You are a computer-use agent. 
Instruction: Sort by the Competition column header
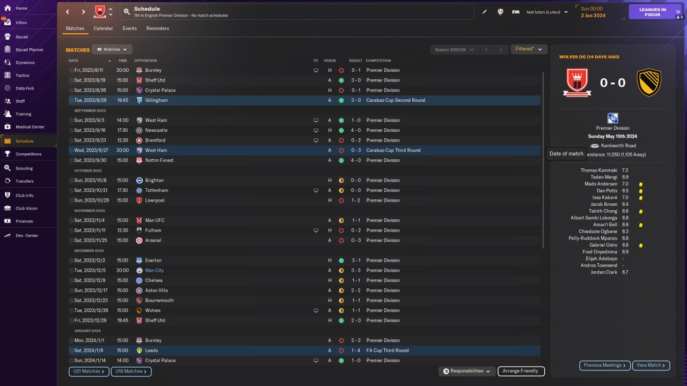378,61
